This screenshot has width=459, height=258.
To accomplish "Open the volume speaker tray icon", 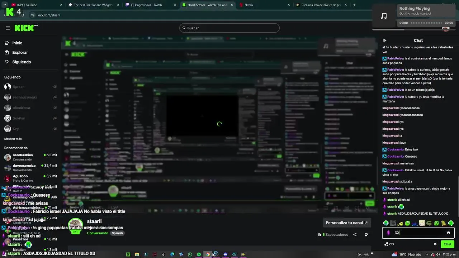I will 438,254.
